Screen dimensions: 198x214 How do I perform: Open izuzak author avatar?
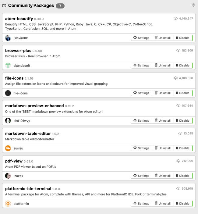(x=8, y=176)
